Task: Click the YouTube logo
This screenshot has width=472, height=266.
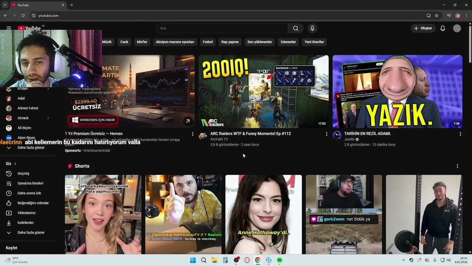Action: point(29,28)
